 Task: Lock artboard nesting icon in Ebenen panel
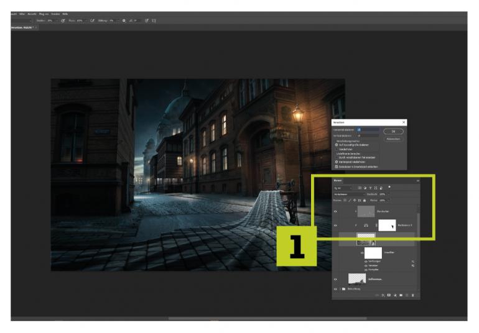pyautogui.click(x=360, y=200)
